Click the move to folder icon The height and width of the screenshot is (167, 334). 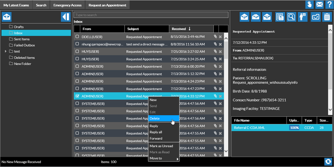315,17
